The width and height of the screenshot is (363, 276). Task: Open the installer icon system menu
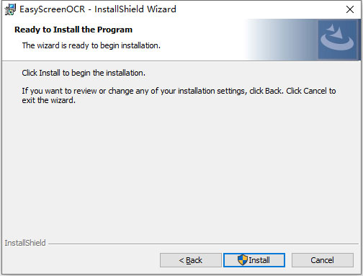pyautogui.click(x=10, y=9)
